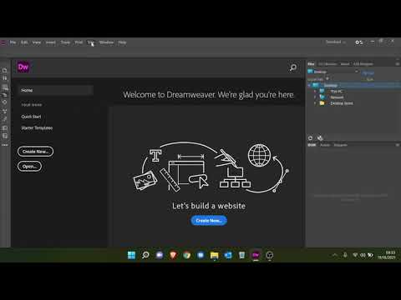Open the taskbar clock and date
The width and height of the screenshot is (401, 300).
pos(386,255)
